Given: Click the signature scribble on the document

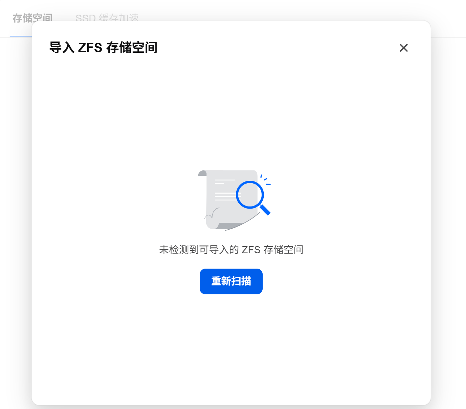Looking at the screenshot, I should click(212, 213).
